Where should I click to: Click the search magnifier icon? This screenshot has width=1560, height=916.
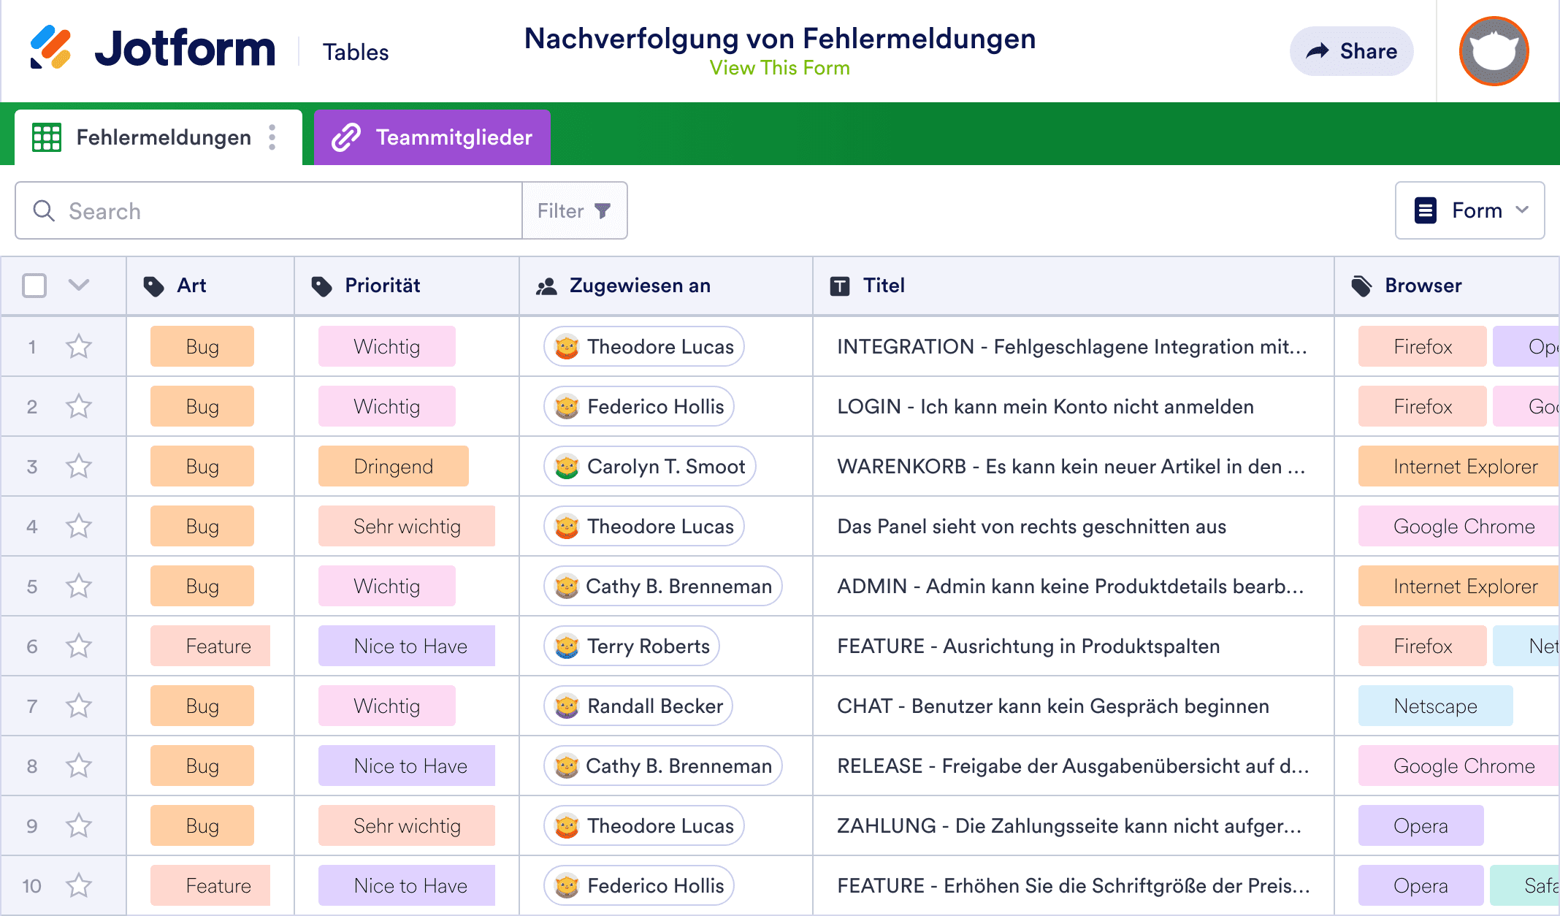(x=44, y=210)
